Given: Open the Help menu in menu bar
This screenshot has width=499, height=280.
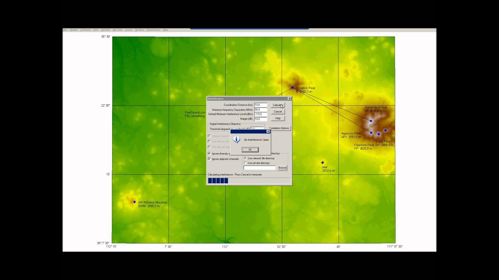Looking at the screenshot, I should tap(165, 30).
